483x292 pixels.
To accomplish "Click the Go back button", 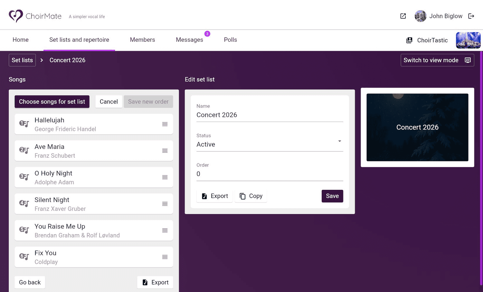I will 30,282.
